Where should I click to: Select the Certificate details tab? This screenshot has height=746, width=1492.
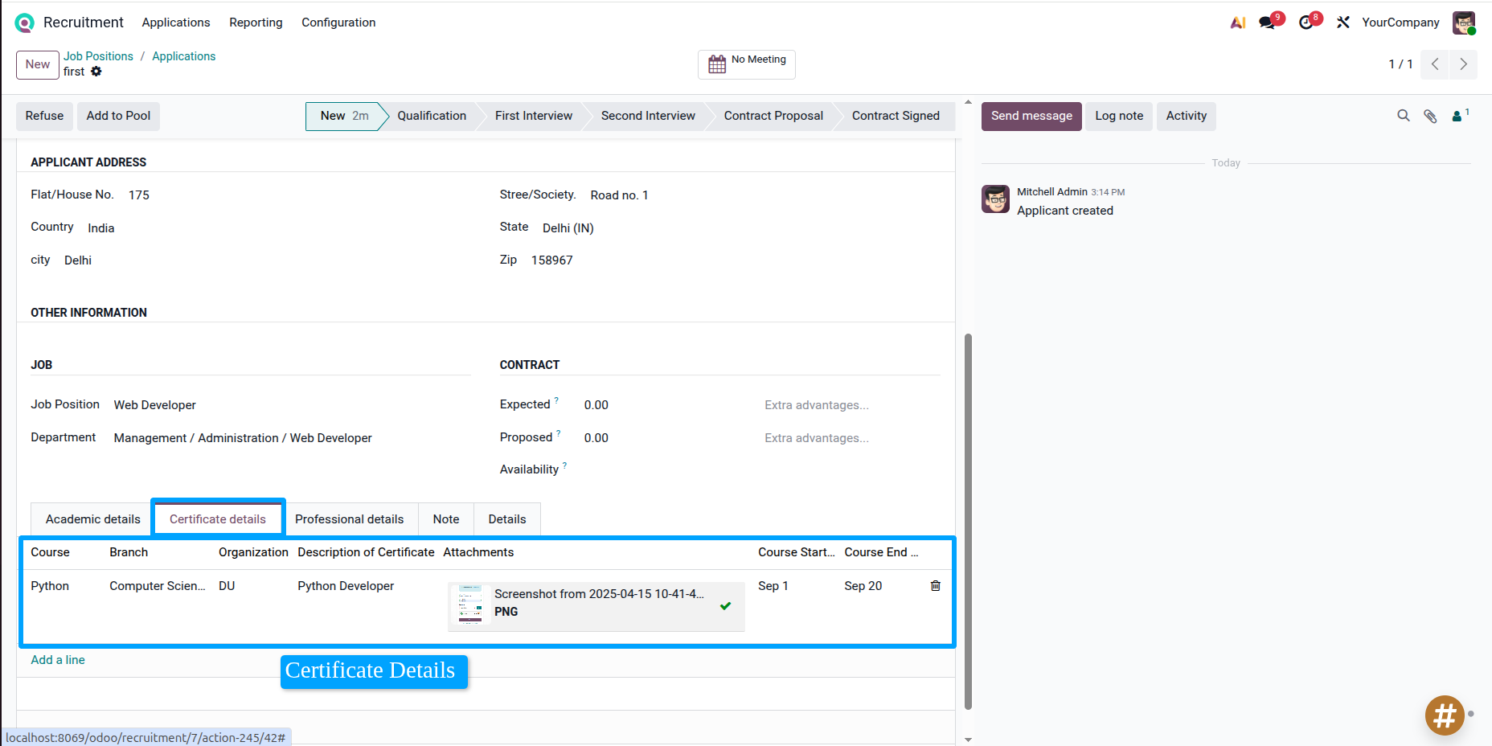[x=218, y=519]
